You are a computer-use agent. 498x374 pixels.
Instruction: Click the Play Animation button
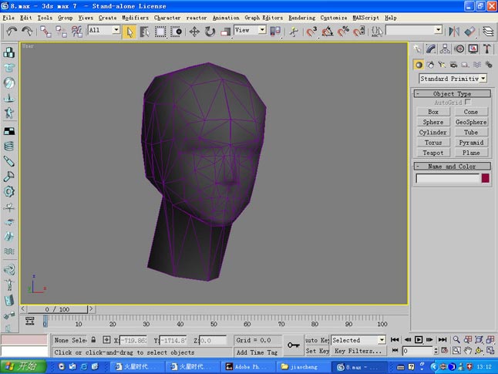point(419,339)
